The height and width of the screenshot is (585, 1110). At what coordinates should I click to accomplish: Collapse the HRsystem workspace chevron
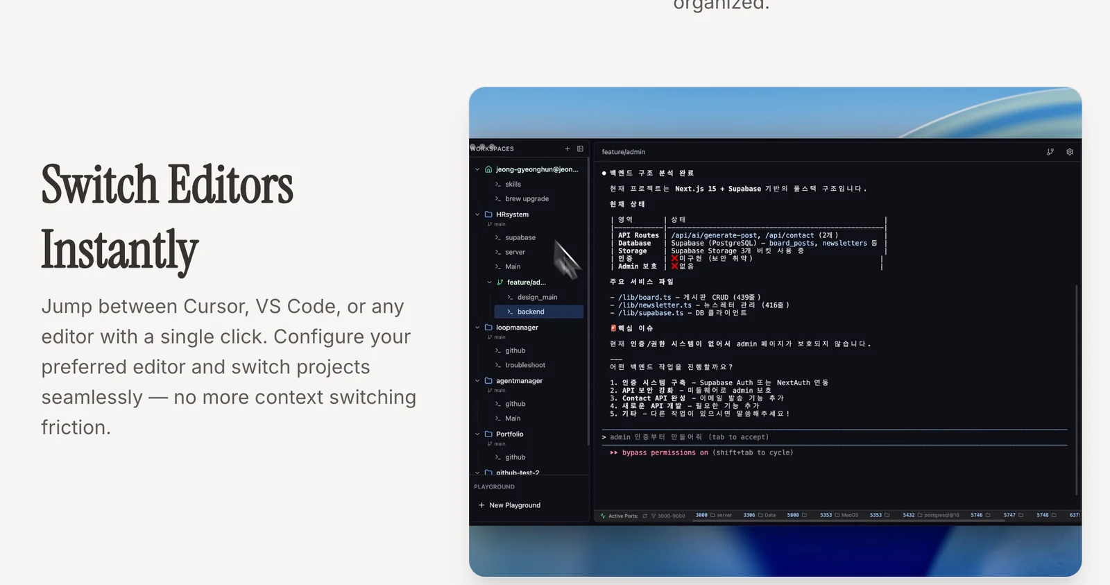click(477, 214)
